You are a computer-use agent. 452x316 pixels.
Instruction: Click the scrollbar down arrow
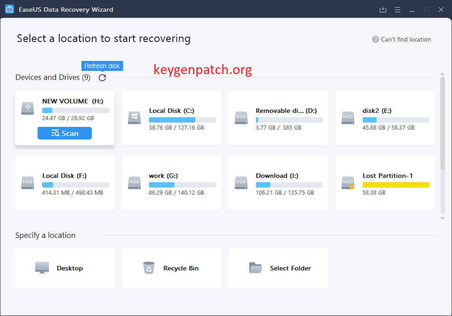tap(442, 218)
